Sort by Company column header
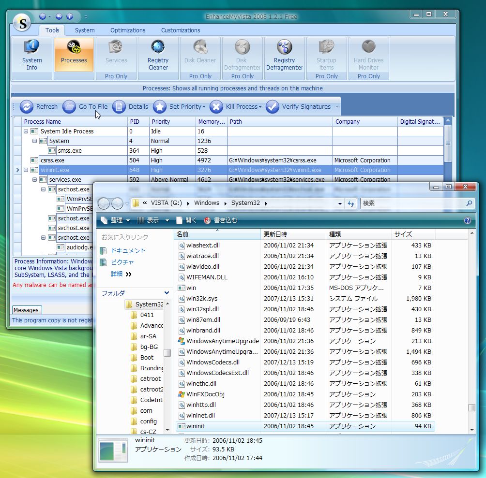The width and height of the screenshot is (486, 478). point(365,122)
